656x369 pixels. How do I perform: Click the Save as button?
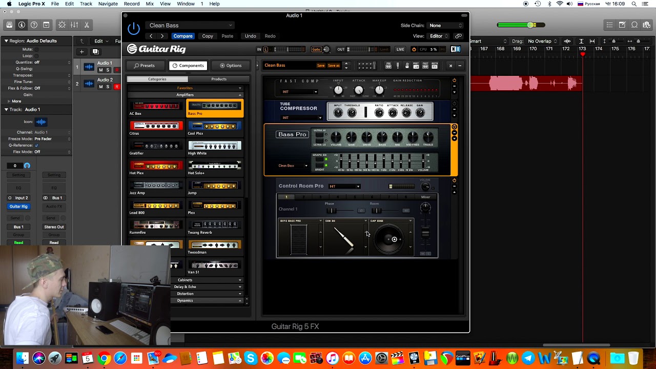click(x=334, y=66)
